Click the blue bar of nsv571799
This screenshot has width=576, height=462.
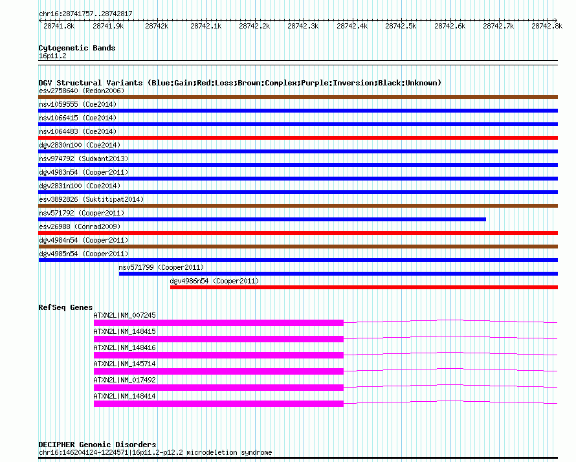click(338, 274)
